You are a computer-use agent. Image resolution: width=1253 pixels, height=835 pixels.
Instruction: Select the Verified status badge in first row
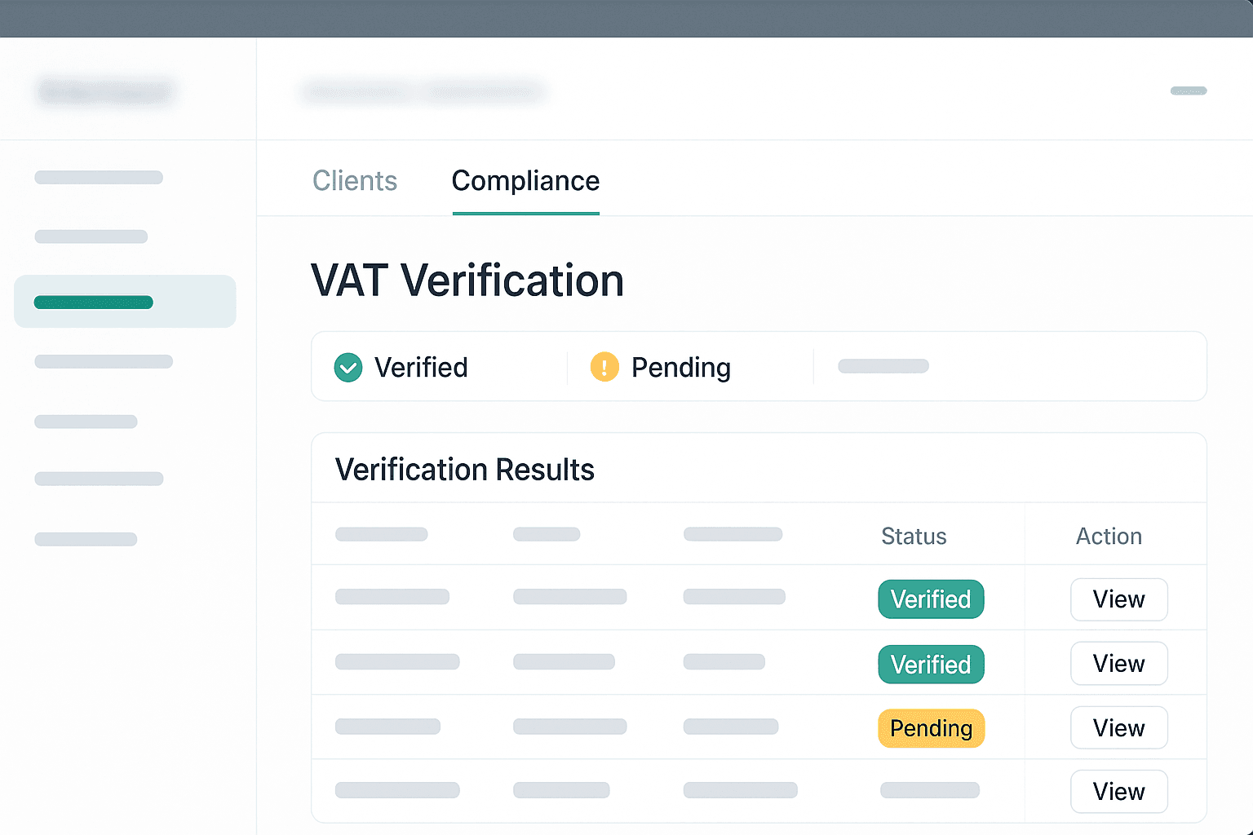point(931,599)
